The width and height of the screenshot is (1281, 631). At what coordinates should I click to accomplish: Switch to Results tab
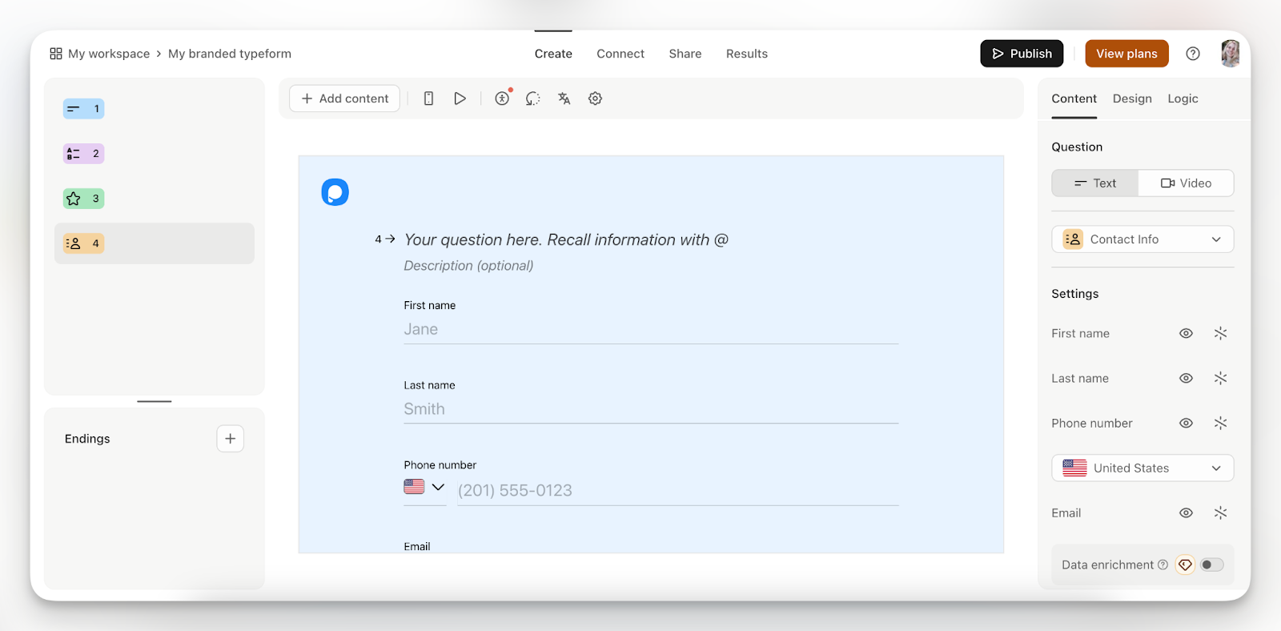point(747,54)
